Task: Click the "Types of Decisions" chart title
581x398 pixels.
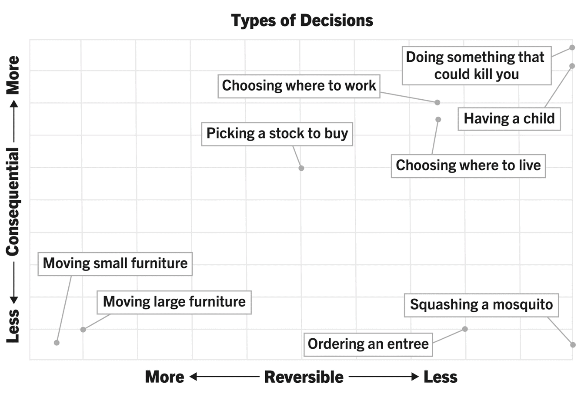Action: click(x=302, y=20)
